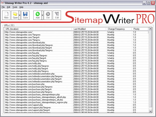
Task: Click Weekly frequency in the faq.php row
Action: pyautogui.click(x=111, y=53)
